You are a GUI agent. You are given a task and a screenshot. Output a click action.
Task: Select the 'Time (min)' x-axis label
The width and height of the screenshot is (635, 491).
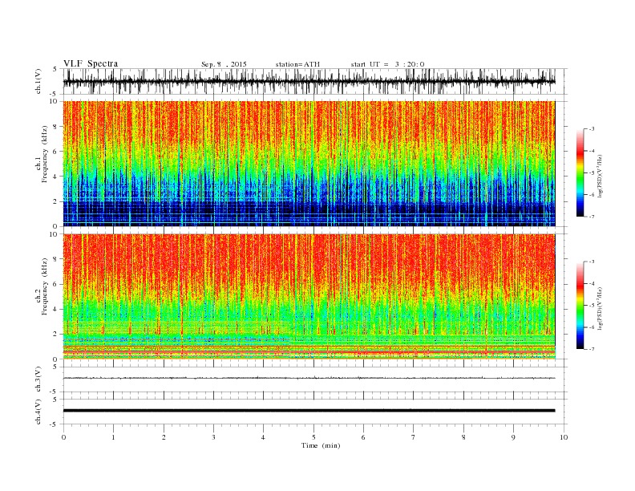[321, 445]
